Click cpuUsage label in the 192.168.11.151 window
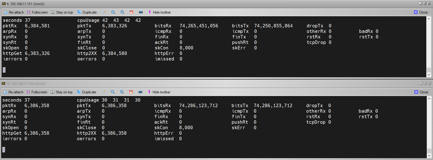The image size is (433, 160). [x=88, y=21]
